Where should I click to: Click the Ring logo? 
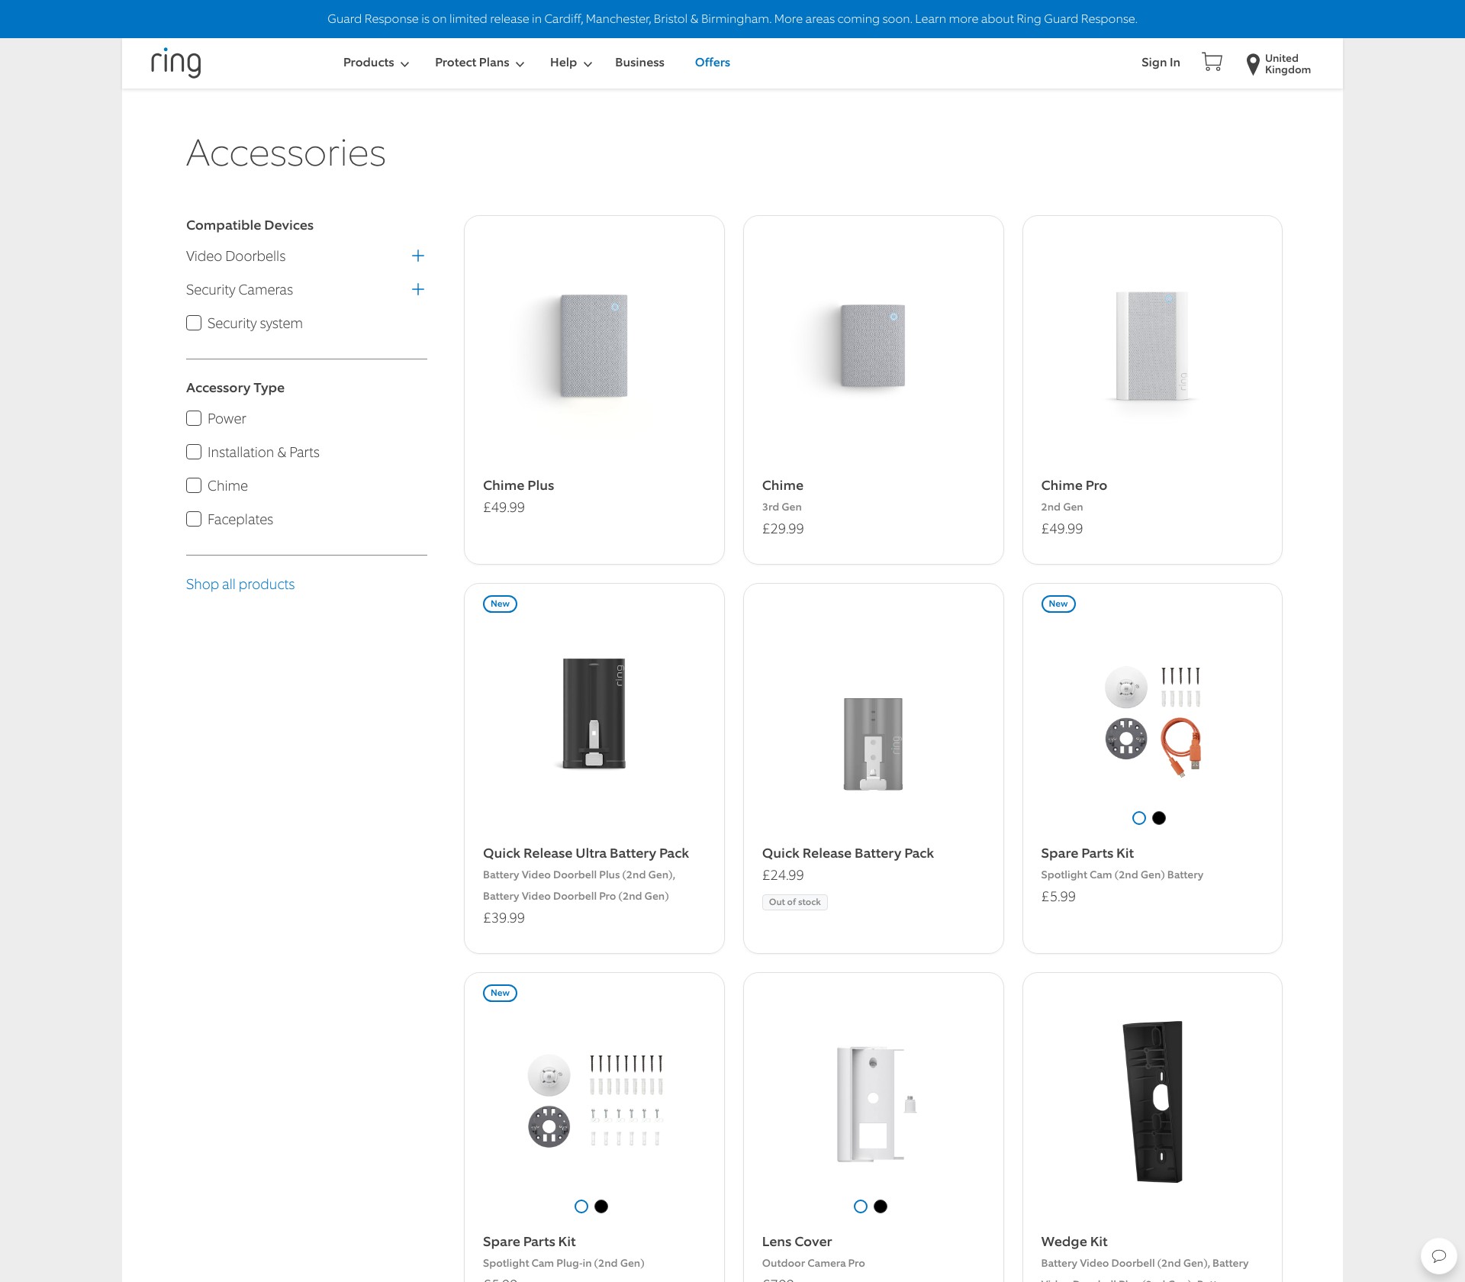[176, 63]
